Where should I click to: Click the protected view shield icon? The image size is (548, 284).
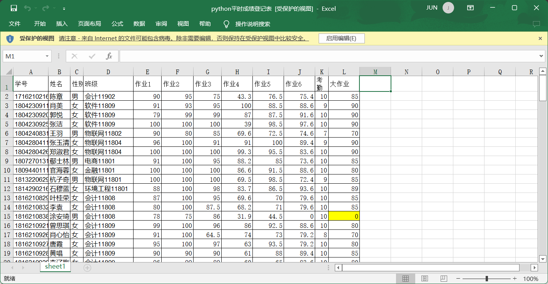10,38
